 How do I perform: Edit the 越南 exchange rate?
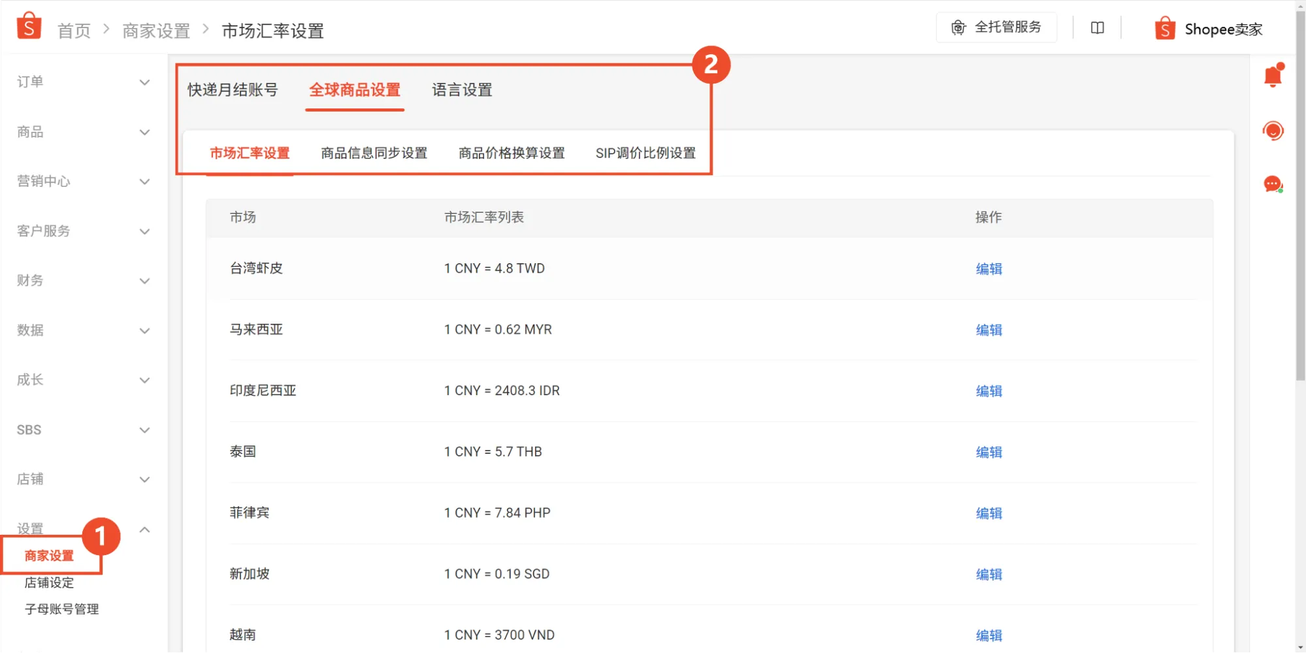tap(988, 635)
